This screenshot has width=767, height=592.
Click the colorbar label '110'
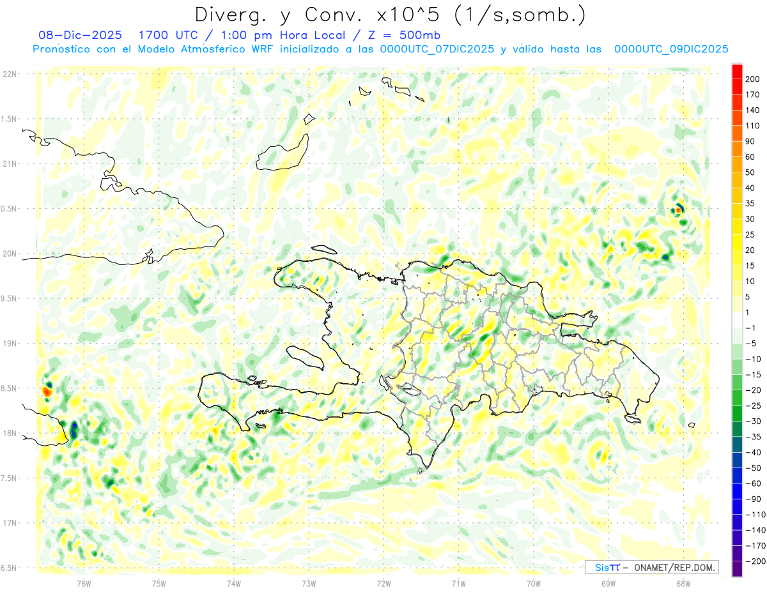click(x=754, y=126)
